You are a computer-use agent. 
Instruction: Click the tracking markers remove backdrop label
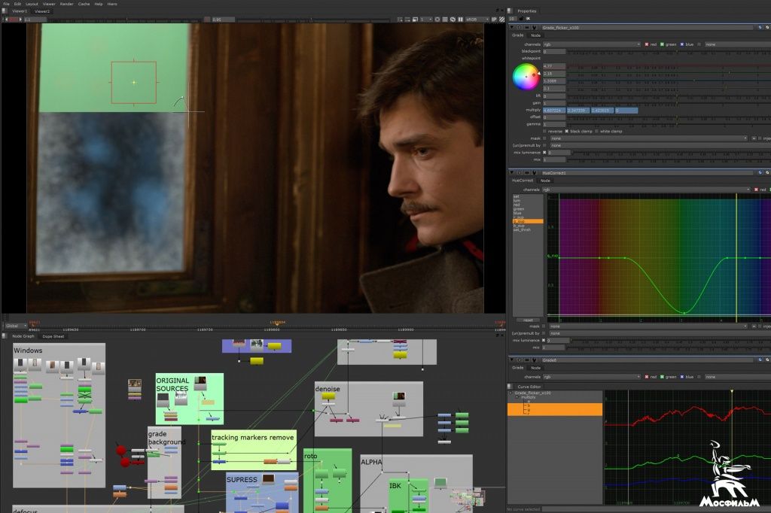[x=252, y=437]
